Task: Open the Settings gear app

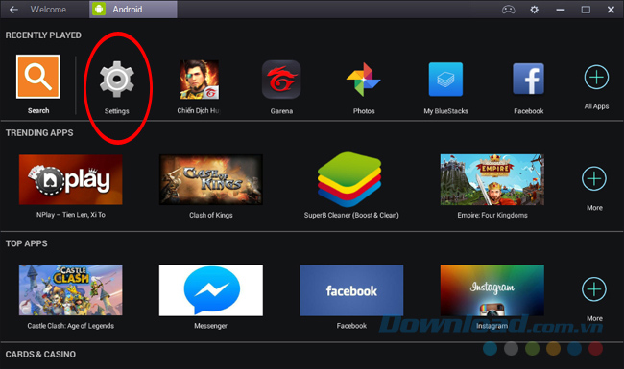Action: click(x=116, y=80)
